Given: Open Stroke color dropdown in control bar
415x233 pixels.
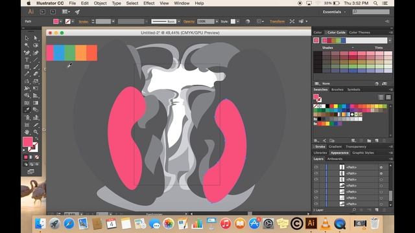Looking at the screenshot, I should tap(73, 21).
